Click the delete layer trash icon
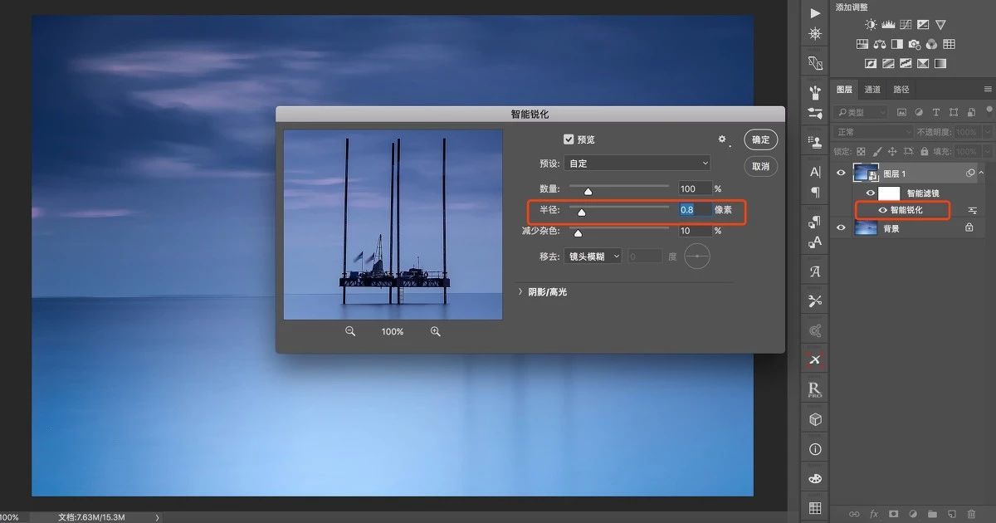996x523 pixels. point(972,514)
